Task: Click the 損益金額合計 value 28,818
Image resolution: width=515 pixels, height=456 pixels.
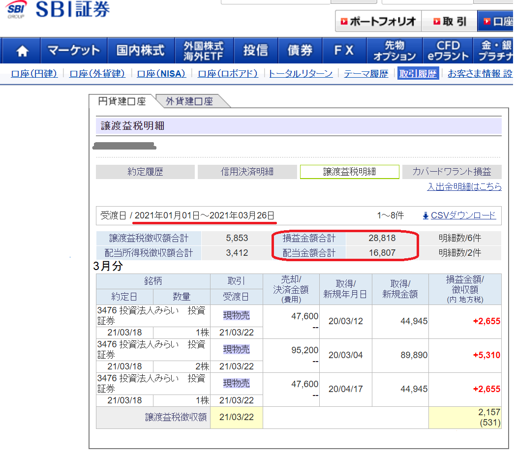Action: (x=382, y=238)
